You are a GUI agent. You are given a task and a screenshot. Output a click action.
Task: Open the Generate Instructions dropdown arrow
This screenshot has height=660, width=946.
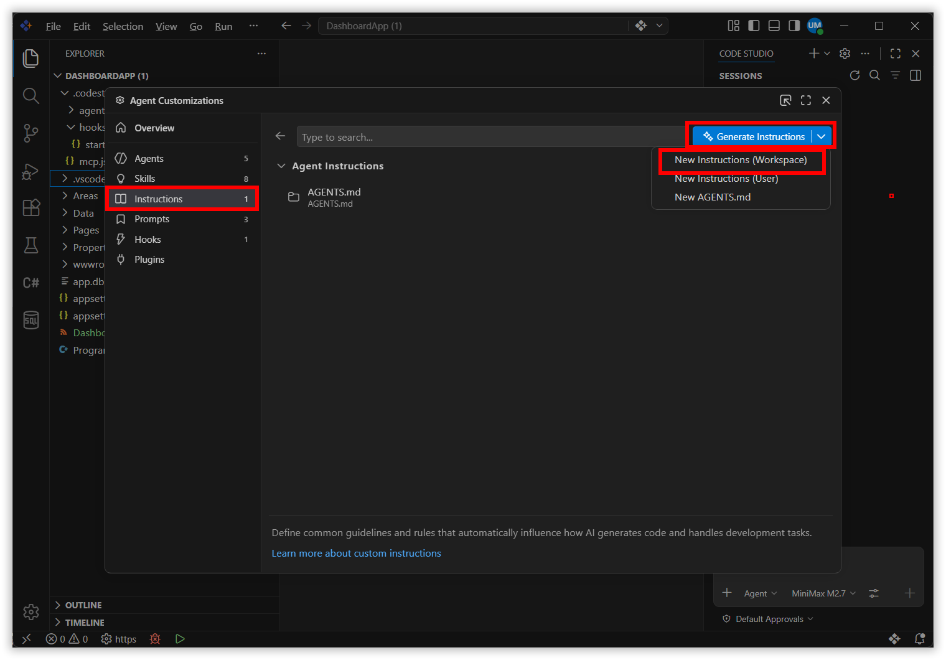tap(822, 136)
